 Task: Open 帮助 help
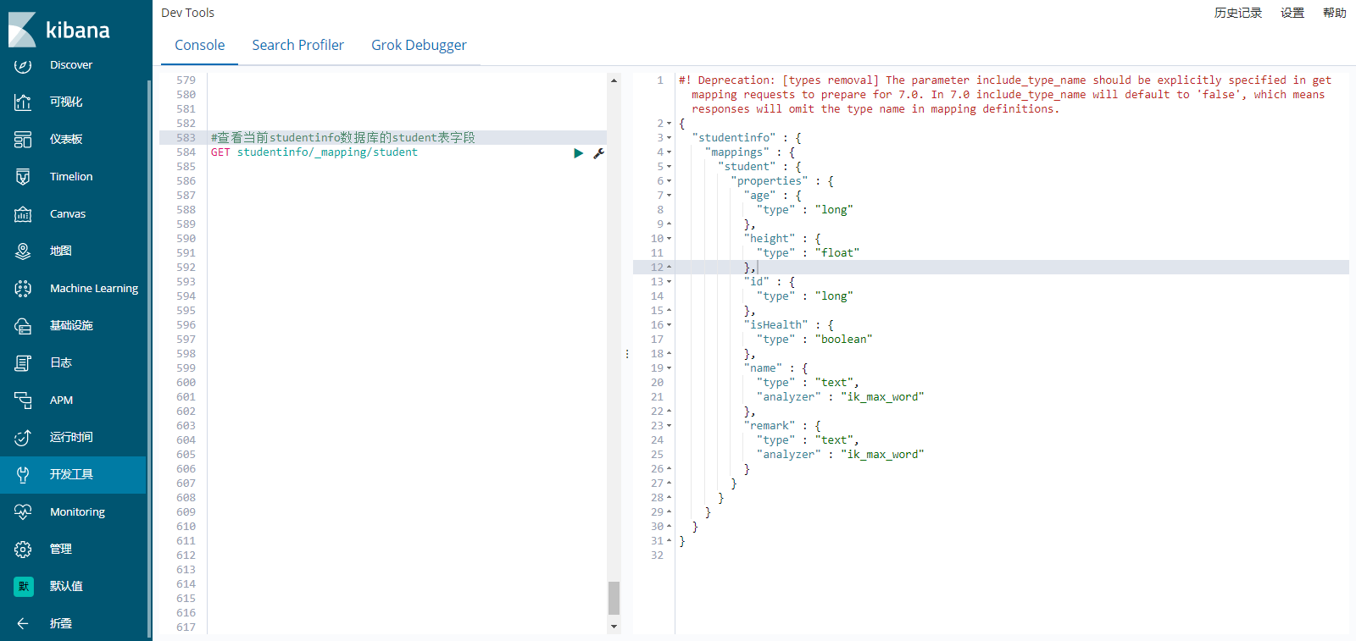pos(1335,13)
